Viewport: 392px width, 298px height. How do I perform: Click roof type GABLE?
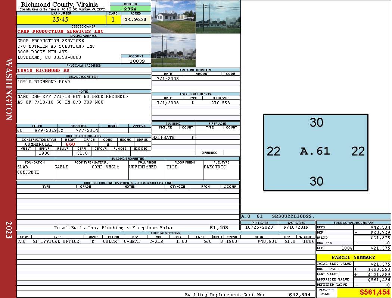[x=61, y=167]
